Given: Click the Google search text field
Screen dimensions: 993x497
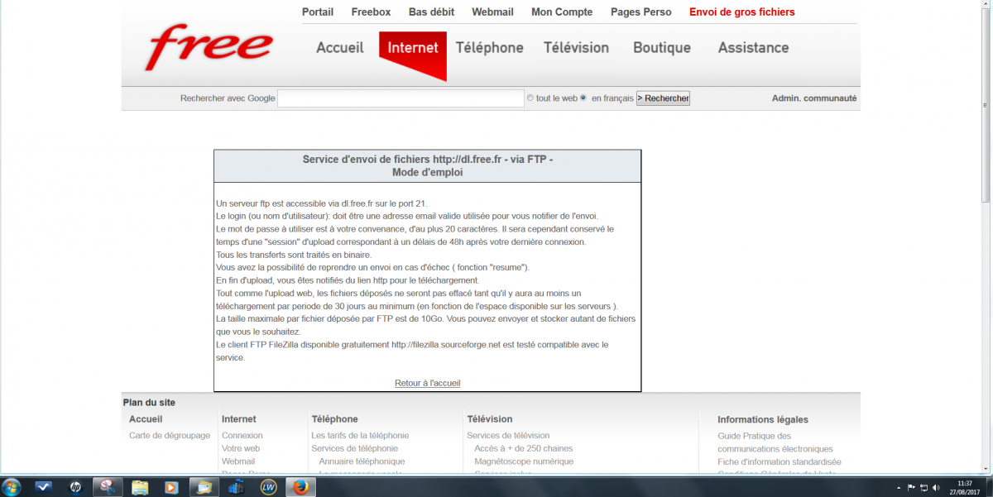Looking at the screenshot, I should click(x=401, y=98).
